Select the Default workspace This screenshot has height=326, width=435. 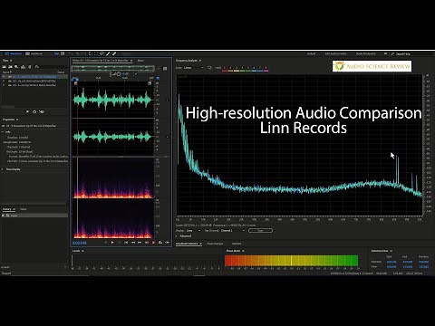pos(312,53)
